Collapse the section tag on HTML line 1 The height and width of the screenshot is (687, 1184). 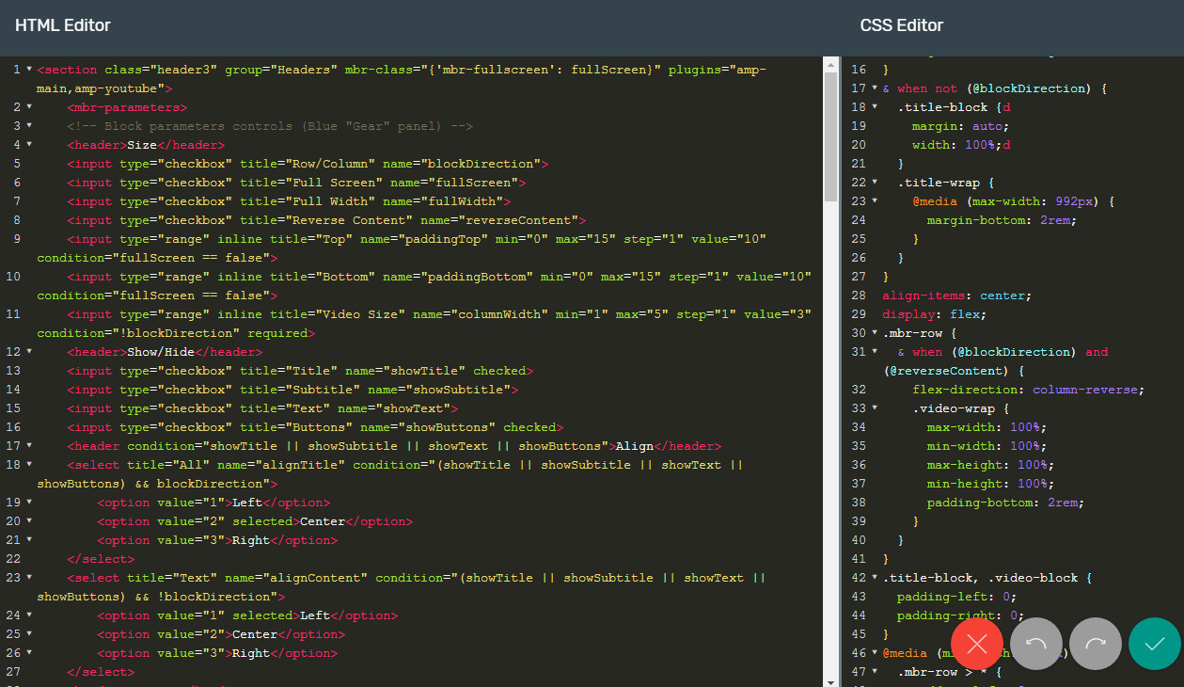tap(29, 70)
